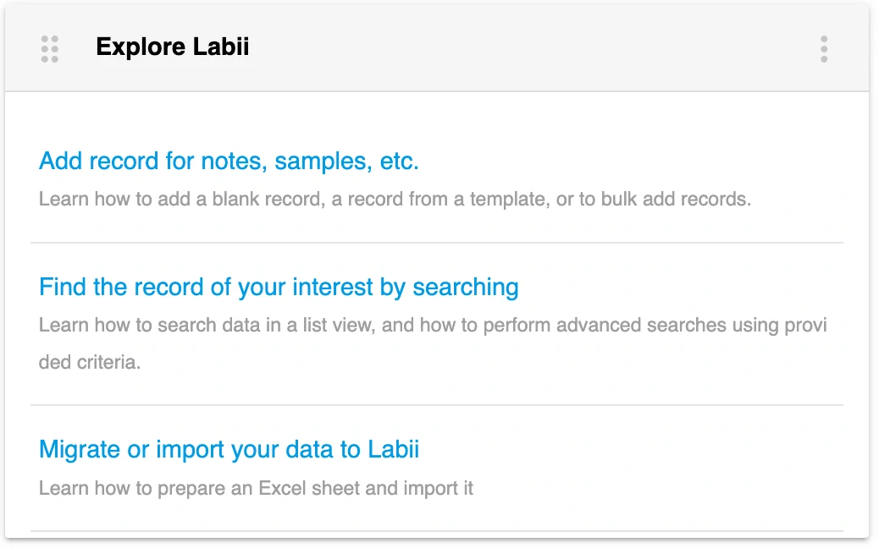Screen dimensions: 879x548
Task: Click the description about adding a blank record
Action: coord(395,200)
